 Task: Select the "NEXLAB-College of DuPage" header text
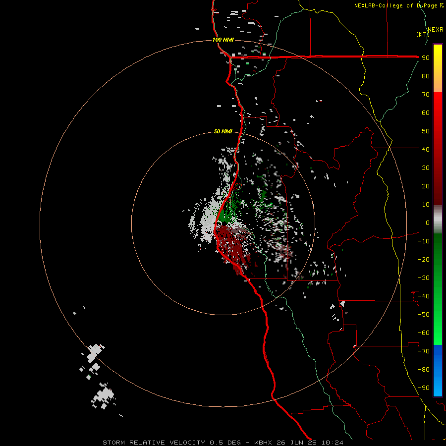[396, 5]
